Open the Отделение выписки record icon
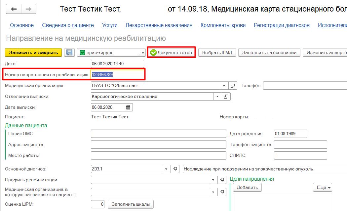347x211 pixels. click(x=226, y=97)
